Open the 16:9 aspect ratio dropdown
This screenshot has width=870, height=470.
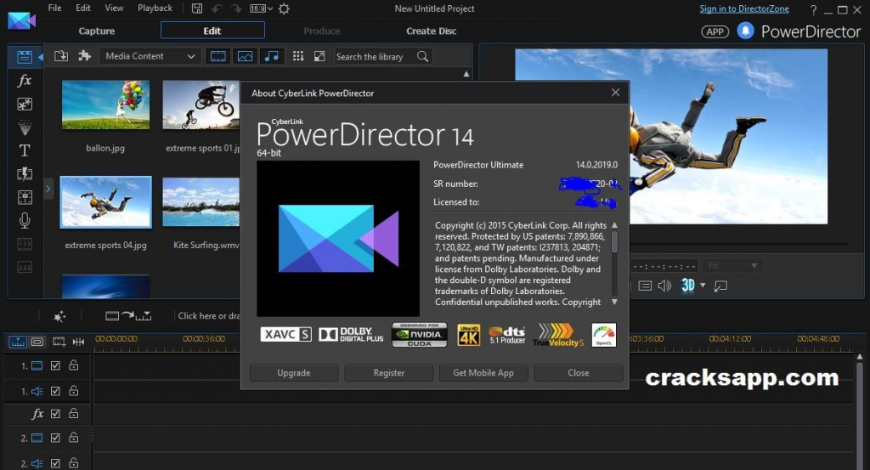[x=262, y=8]
